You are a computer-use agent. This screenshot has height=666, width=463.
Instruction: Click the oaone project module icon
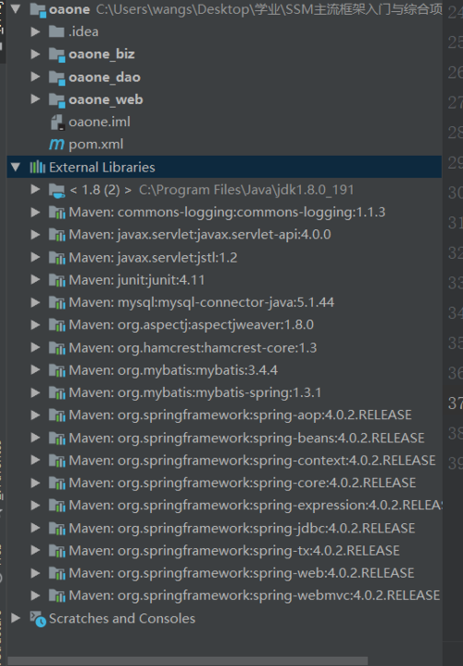tap(38, 9)
